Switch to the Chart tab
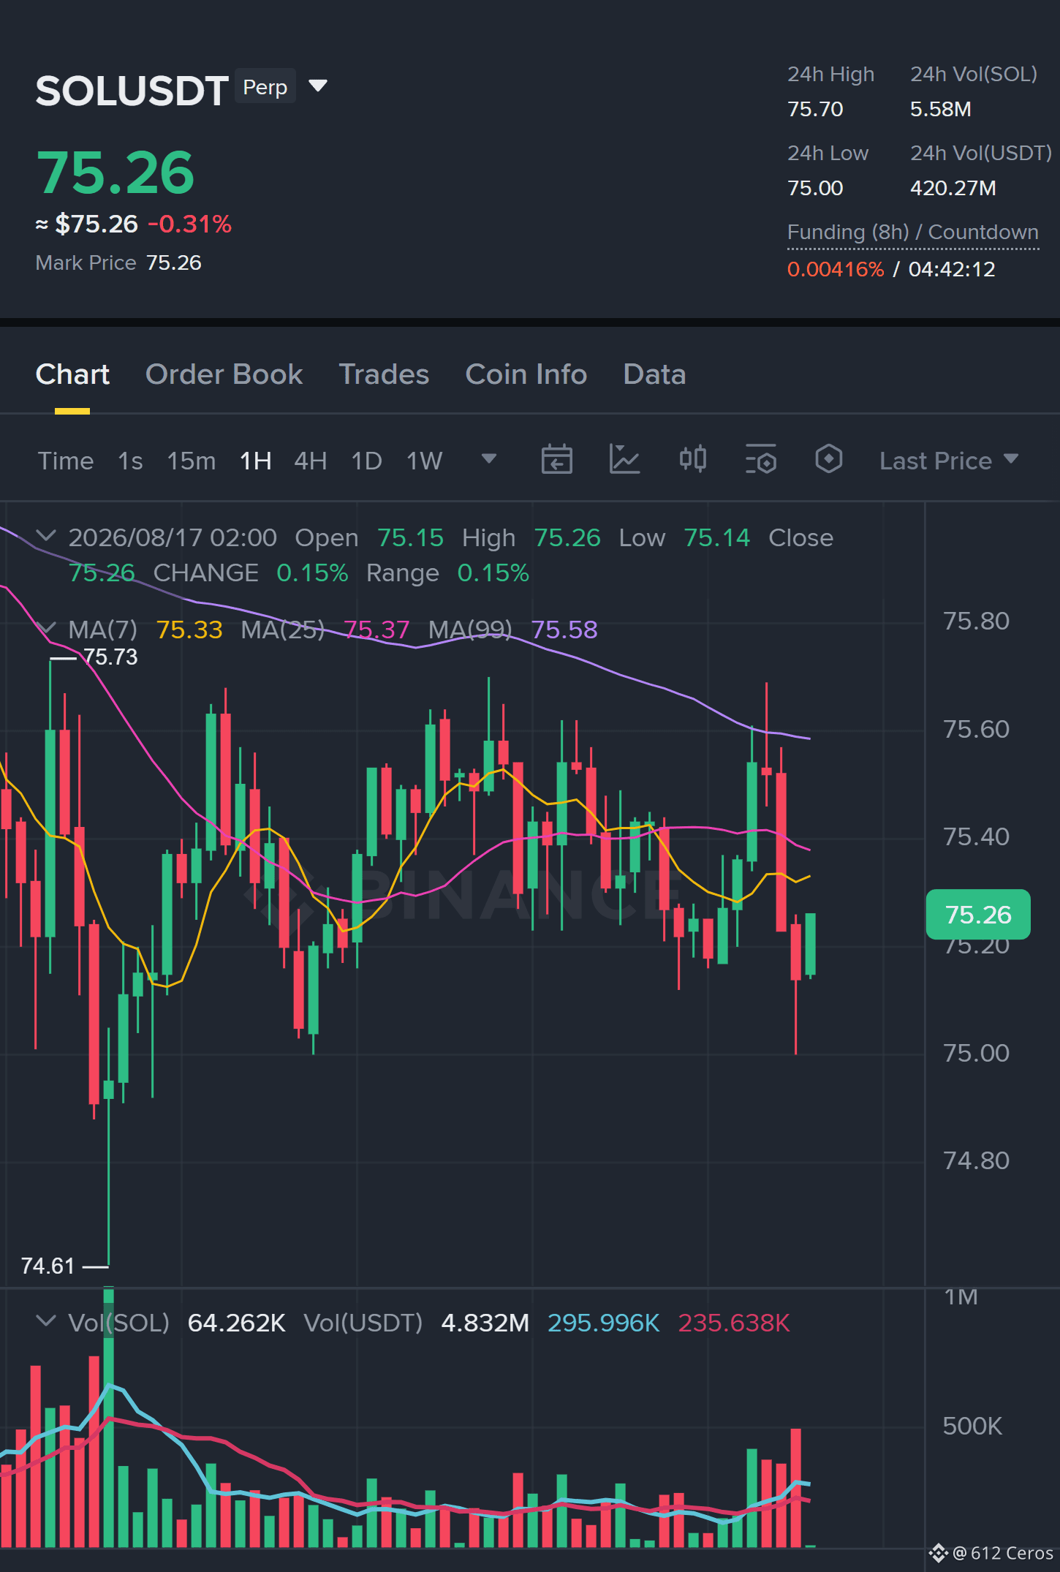 tap(72, 374)
